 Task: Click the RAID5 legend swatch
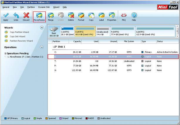click(87, 118)
